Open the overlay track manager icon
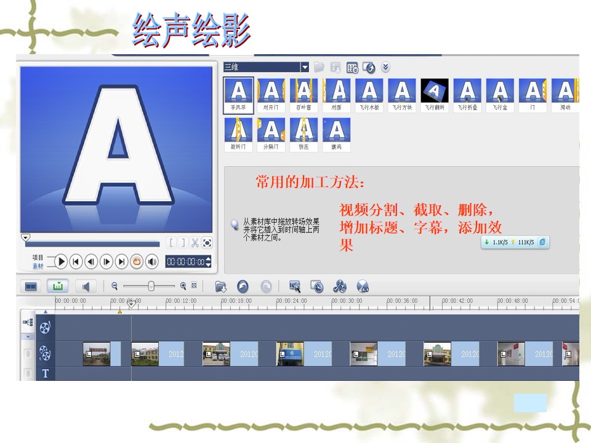 pyautogui.click(x=340, y=287)
